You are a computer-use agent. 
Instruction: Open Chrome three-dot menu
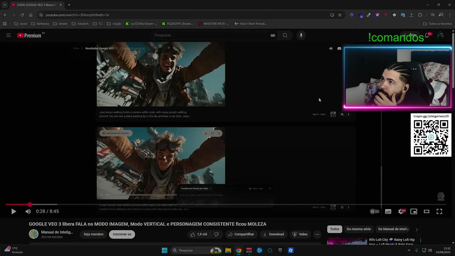coord(450,15)
